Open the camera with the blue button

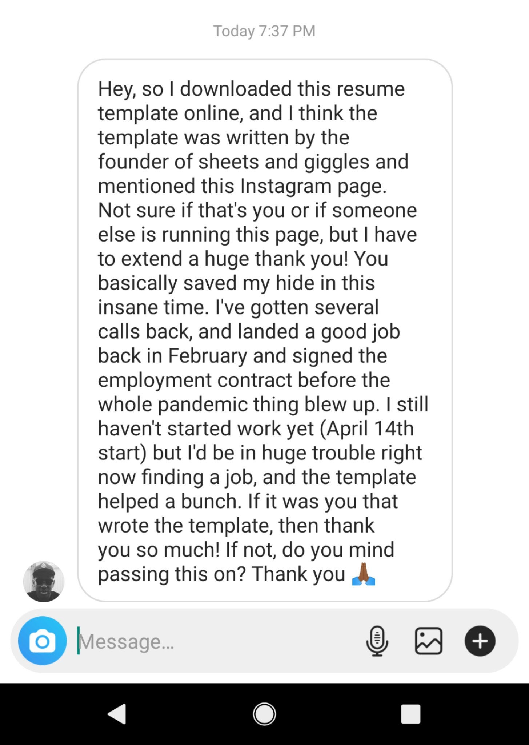[x=43, y=641]
